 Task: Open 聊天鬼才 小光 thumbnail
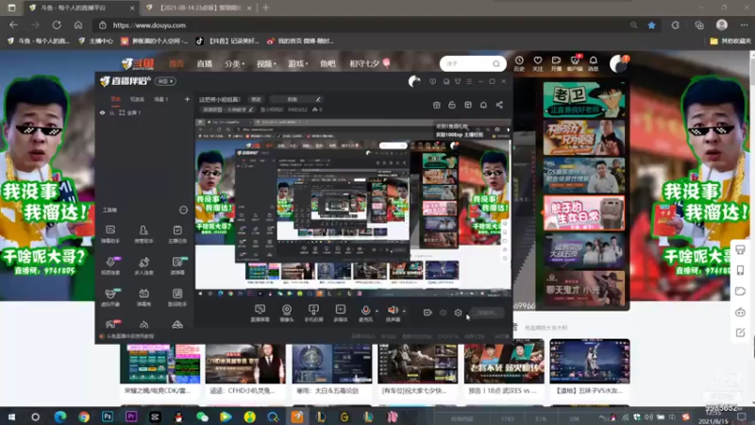583,288
